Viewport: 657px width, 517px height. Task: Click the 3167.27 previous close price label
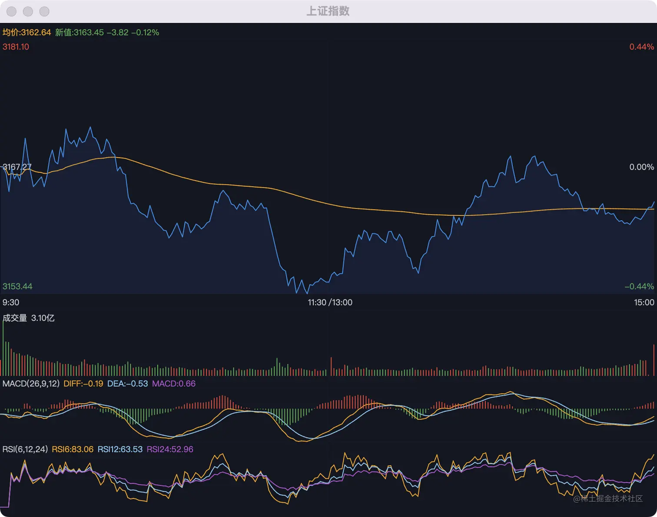[17, 167]
